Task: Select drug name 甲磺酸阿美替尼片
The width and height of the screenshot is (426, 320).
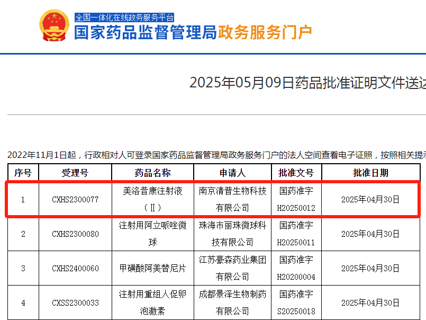Action: click(153, 268)
